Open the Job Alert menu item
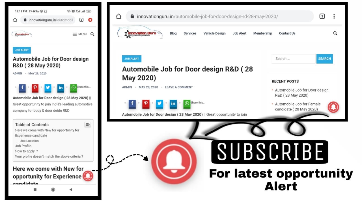362x202 pixels. tap(240, 33)
